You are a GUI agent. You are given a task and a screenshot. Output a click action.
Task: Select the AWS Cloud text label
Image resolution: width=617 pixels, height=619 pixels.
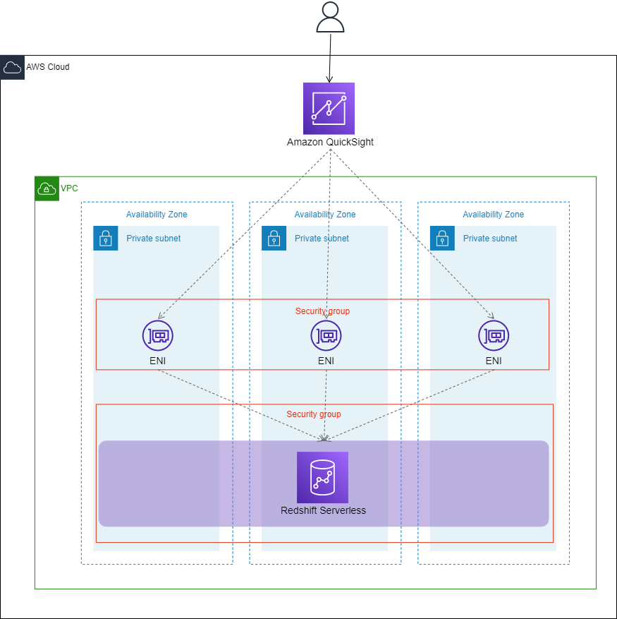click(47, 67)
